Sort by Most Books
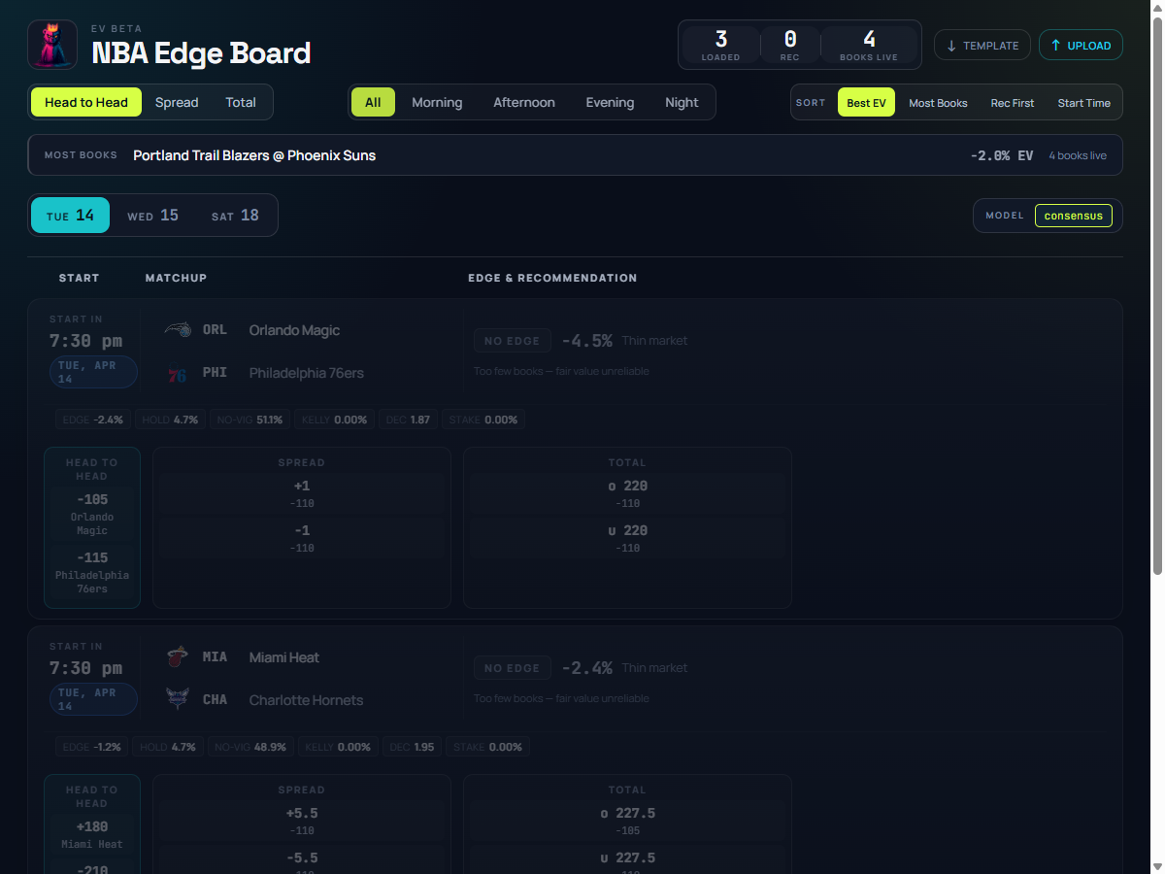The height and width of the screenshot is (874, 1165). coord(938,102)
